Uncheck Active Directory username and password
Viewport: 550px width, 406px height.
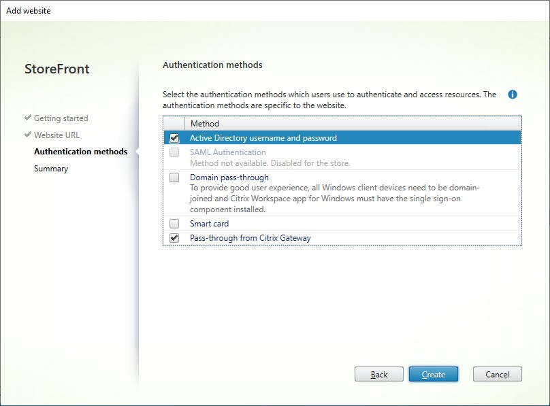(x=174, y=137)
